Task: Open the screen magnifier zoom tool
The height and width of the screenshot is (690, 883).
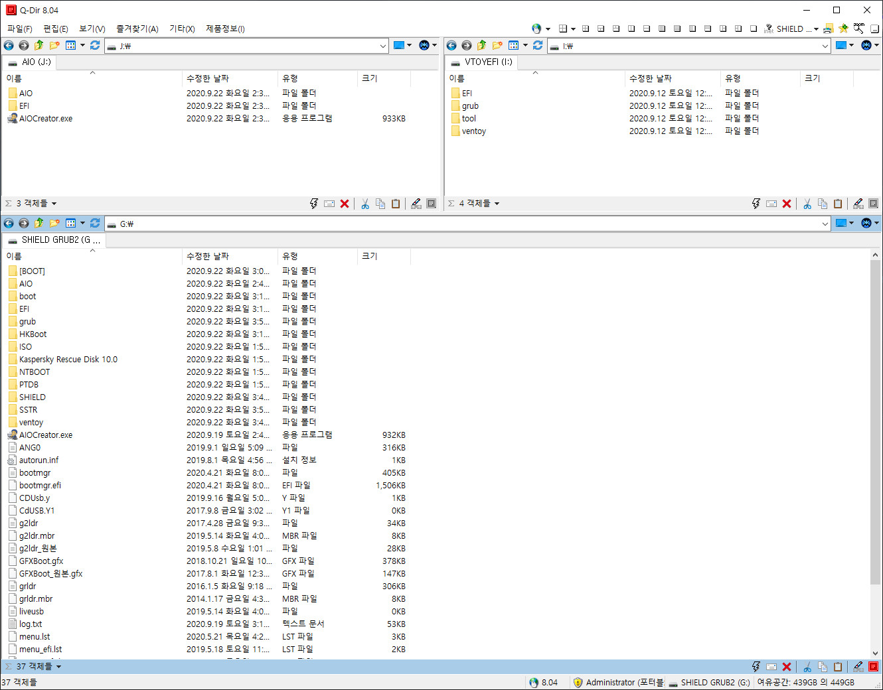Action: coord(859,29)
